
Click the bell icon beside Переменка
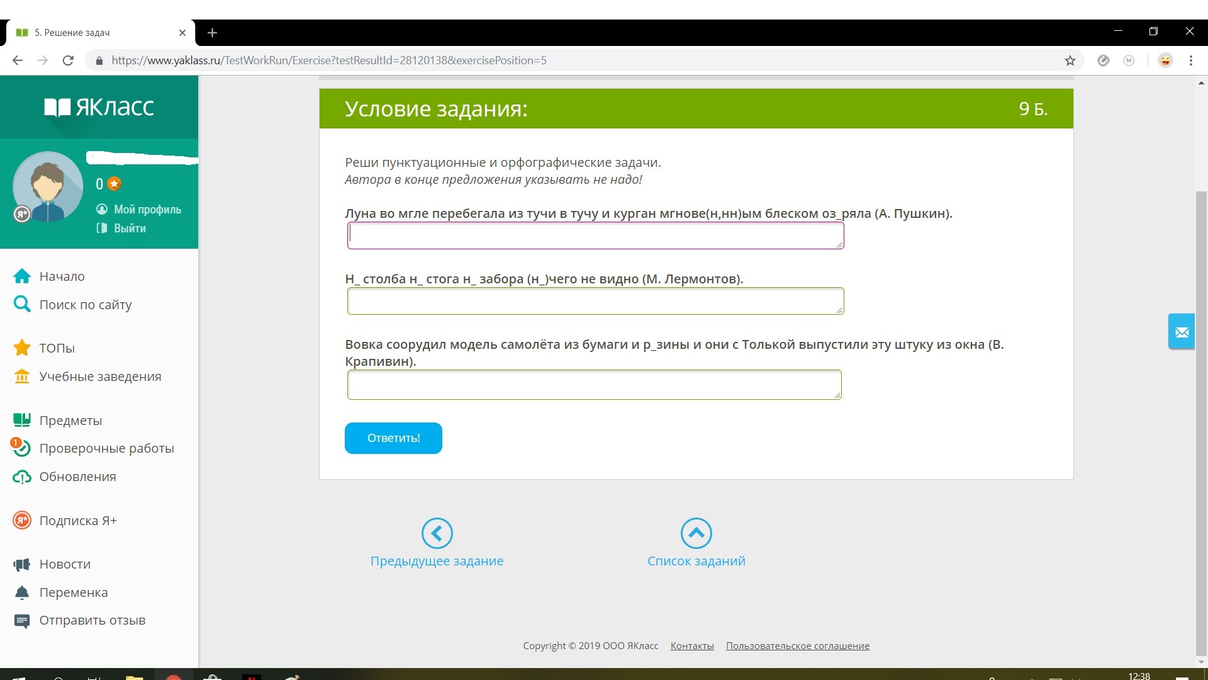22,592
